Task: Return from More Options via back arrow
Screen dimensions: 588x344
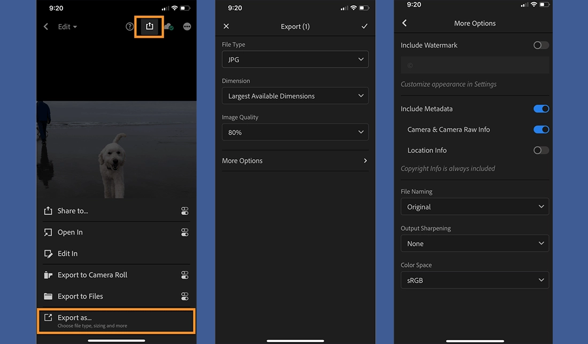Action: (405, 23)
